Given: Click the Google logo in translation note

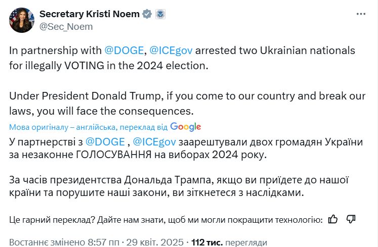Looking at the screenshot, I should click(x=186, y=127).
